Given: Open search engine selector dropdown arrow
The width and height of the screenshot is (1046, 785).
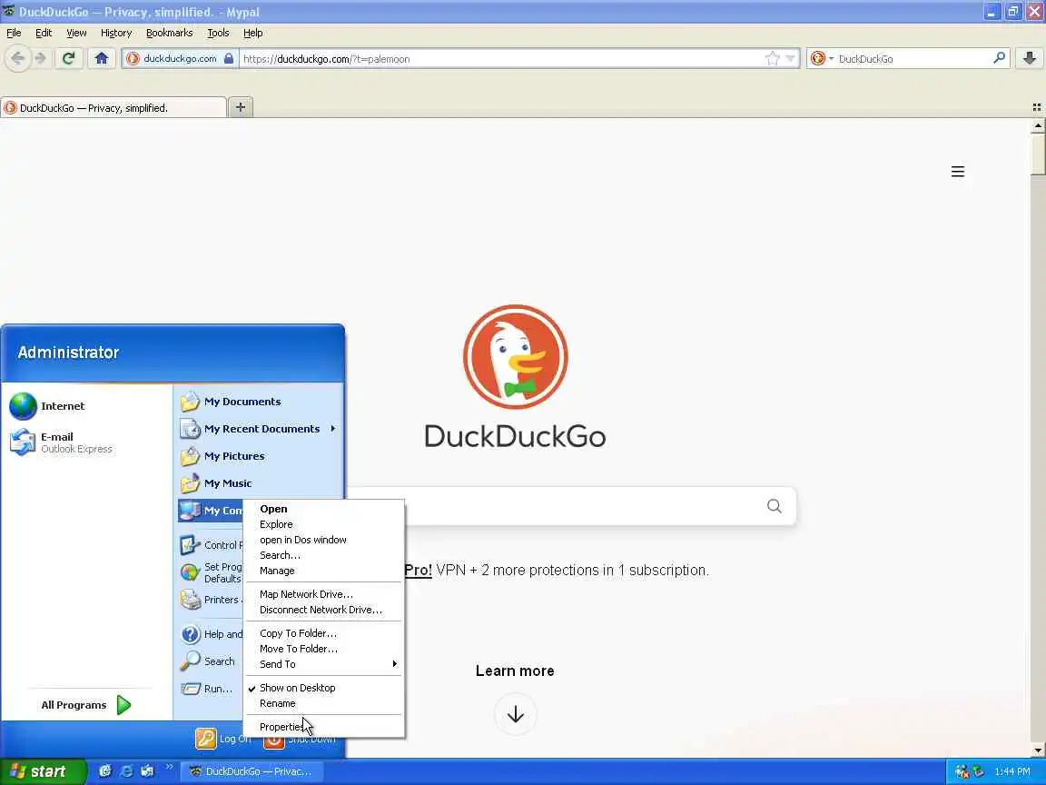Looking at the screenshot, I should (831, 59).
